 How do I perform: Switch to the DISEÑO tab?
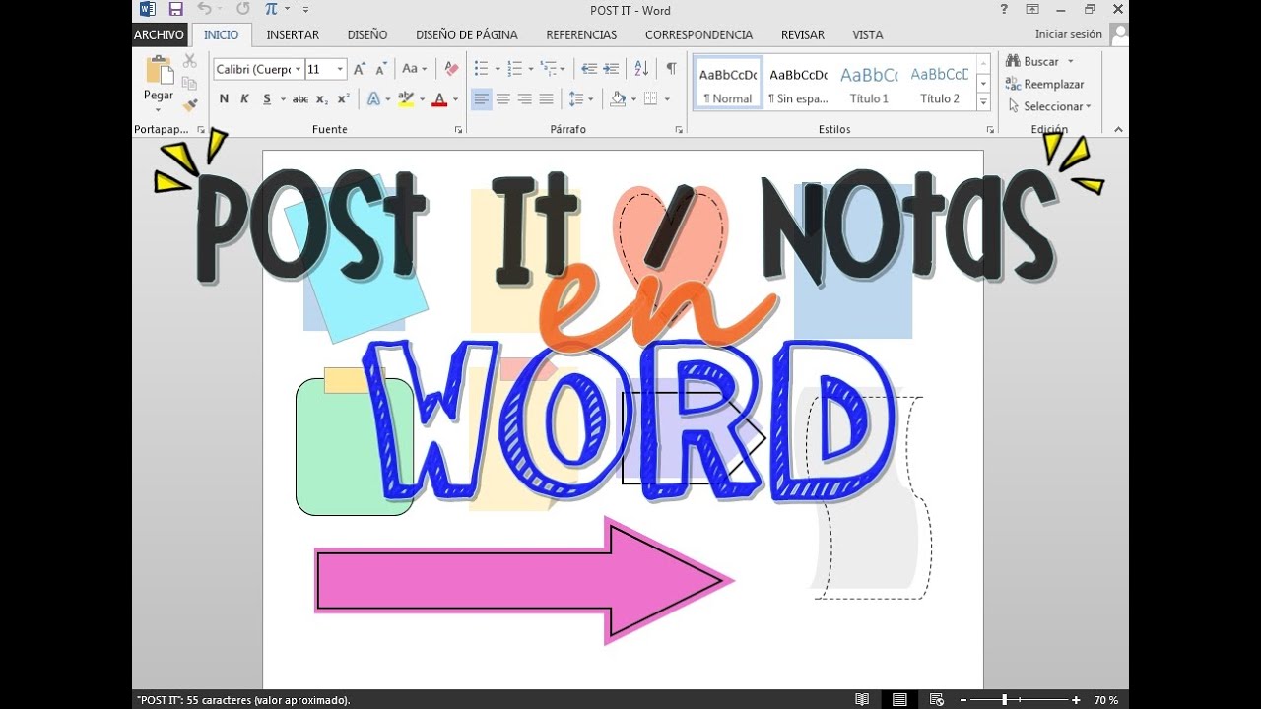367,34
